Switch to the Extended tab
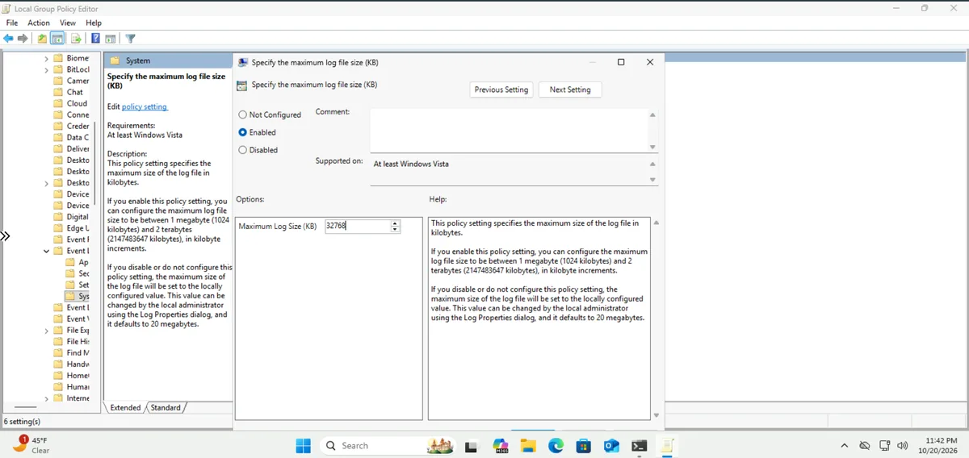Image resolution: width=969 pixels, height=458 pixels. coord(125,408)
